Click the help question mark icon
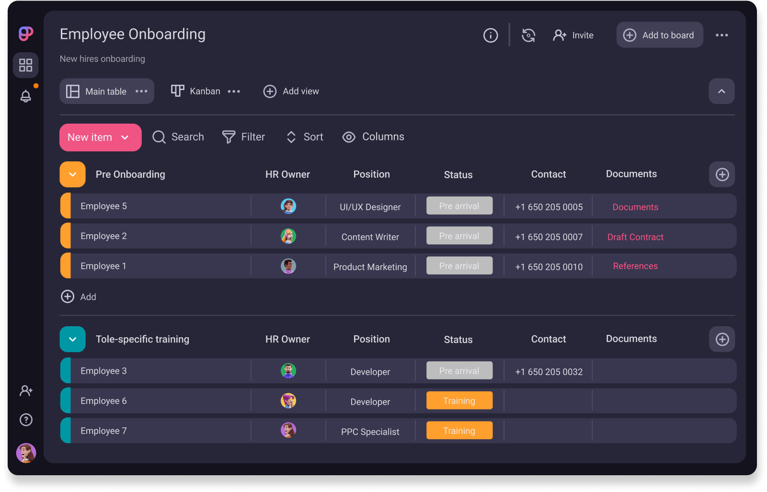This screenshot has height=492, width=767. tap(26, 420)
